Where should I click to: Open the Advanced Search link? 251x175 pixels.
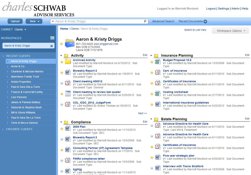coord(163,21)
